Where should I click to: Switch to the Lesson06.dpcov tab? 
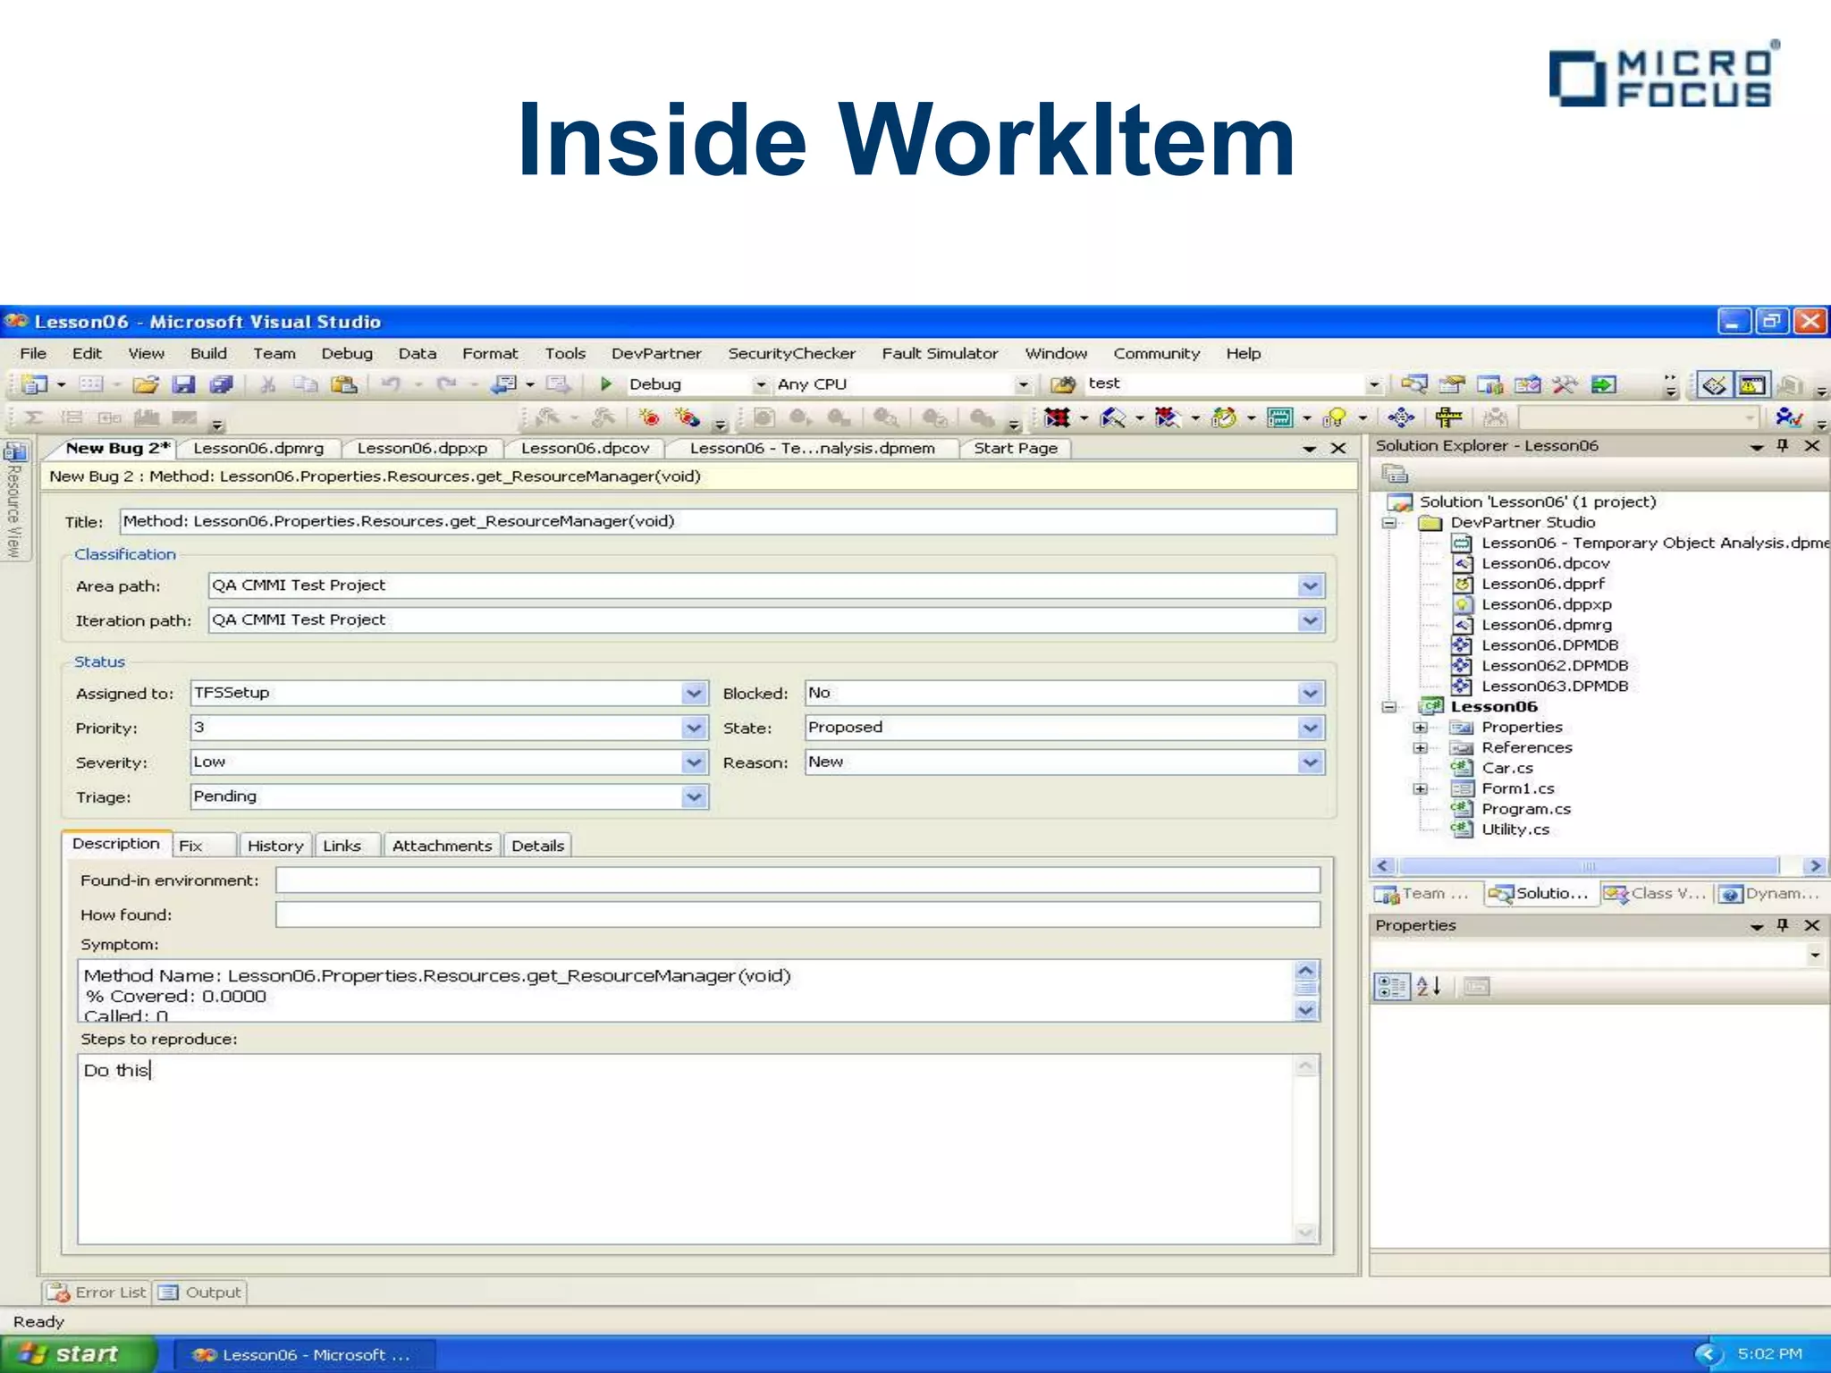coord(585,448)
